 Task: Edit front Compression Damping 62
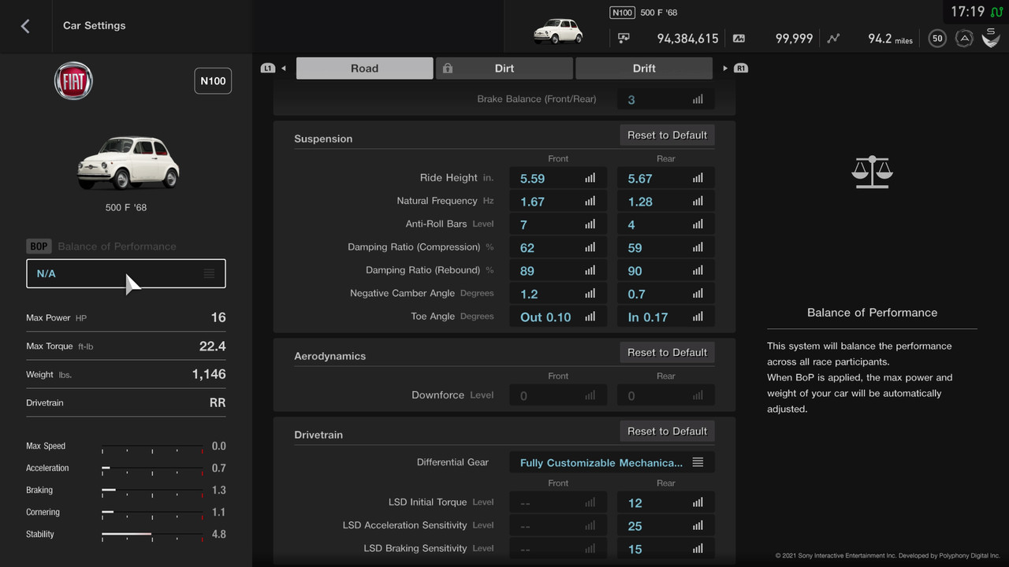point(558,247)
